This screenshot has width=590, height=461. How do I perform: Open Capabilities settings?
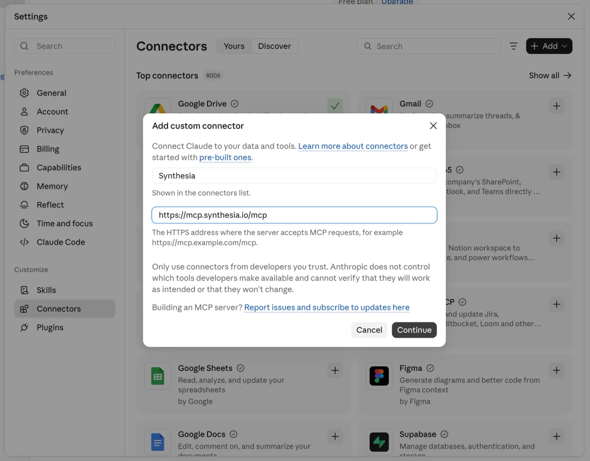coord(65,167)
